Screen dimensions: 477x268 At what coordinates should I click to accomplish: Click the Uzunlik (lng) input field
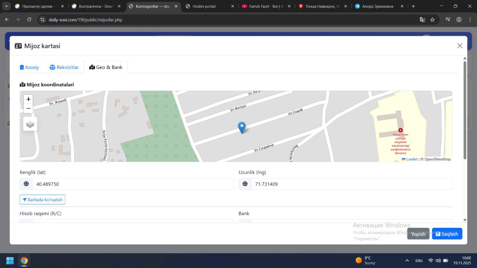tap(351, 184)
